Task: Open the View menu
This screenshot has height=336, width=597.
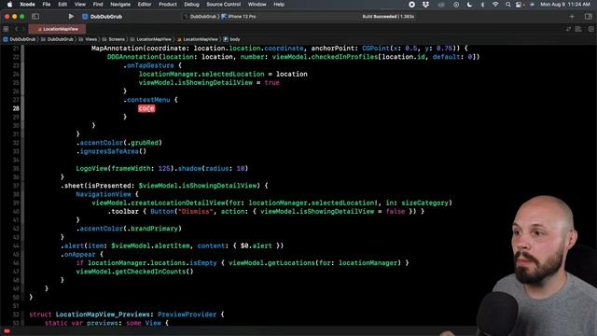Action: [x=79, y=4]
